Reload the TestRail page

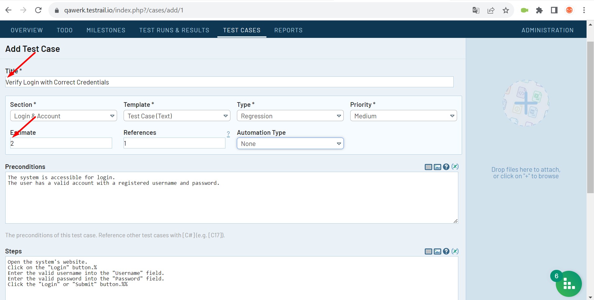click(38, 10)
